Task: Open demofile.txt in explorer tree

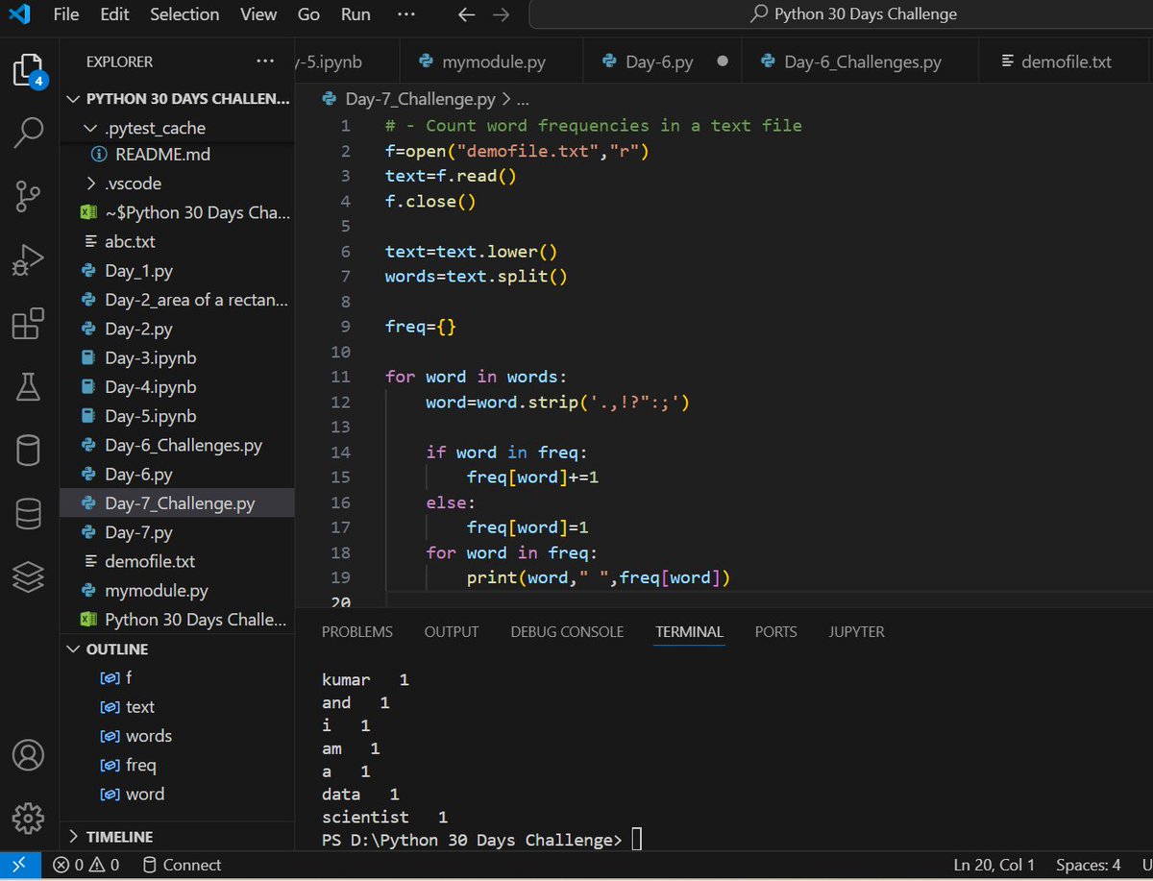Action: point(178,561)
